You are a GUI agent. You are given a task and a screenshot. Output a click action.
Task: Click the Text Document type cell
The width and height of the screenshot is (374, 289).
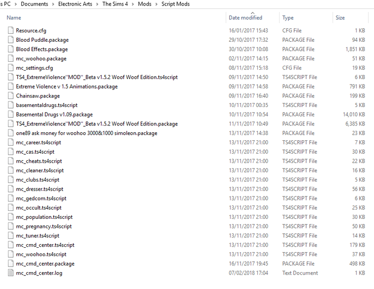[x=300, y=273]
